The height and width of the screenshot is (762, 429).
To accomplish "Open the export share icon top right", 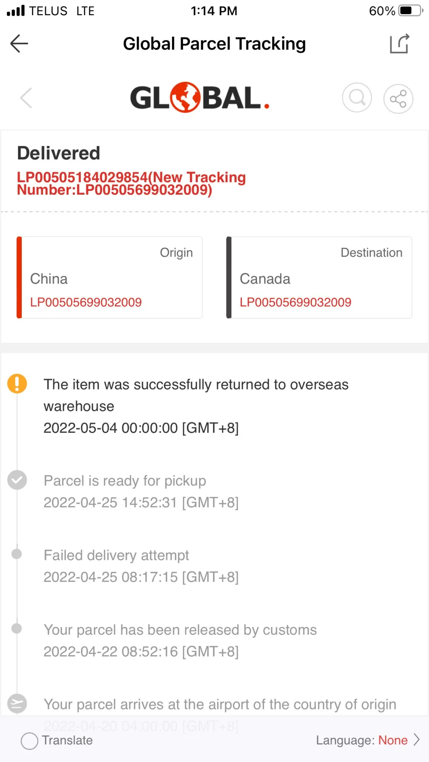I will (x=399, y=43).
